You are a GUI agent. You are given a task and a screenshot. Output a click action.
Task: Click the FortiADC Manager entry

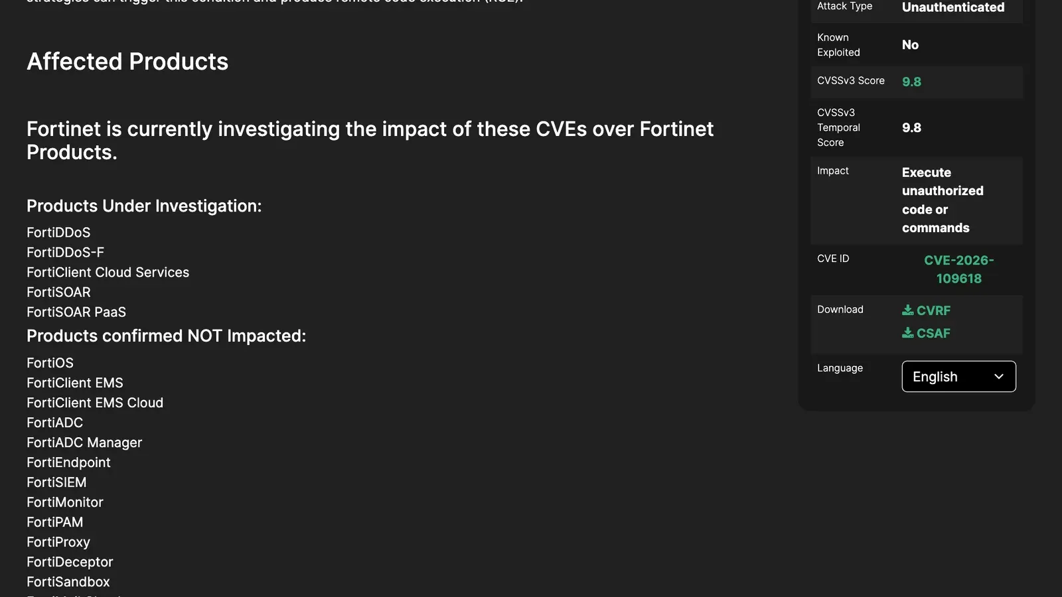(84, 442)
